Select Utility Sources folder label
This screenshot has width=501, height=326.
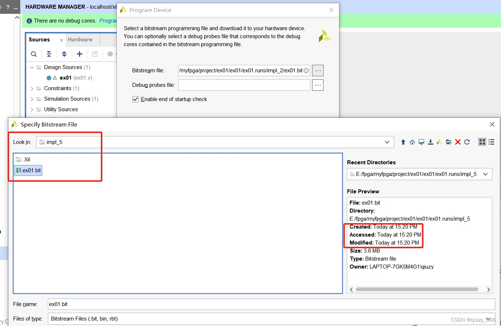coord(61,109)
